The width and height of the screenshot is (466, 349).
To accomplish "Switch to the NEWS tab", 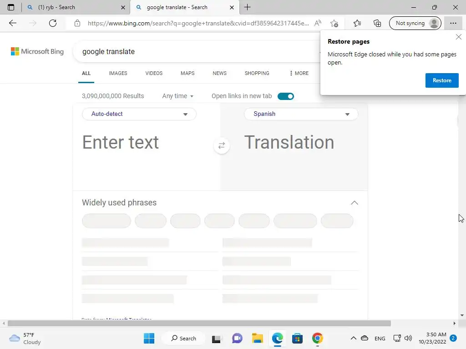I will tap(220, 73).
